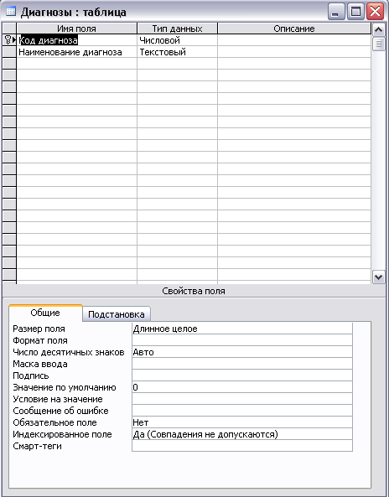Screen dimensions: 389x497
Task: Click the Смарт-теги label
Action: [38, 446]
